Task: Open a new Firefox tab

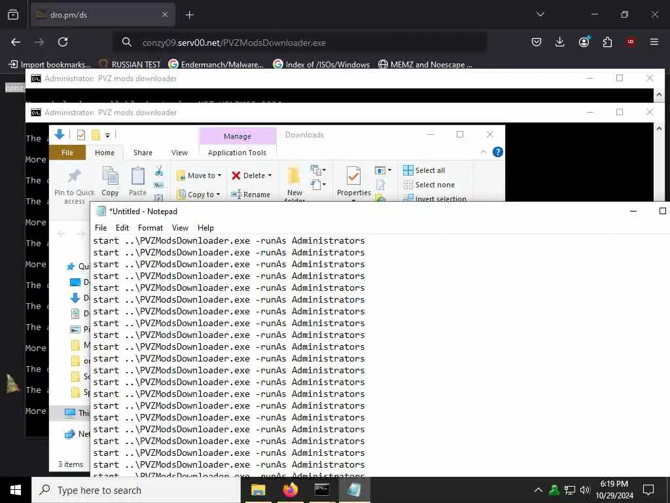Action: 189,15
